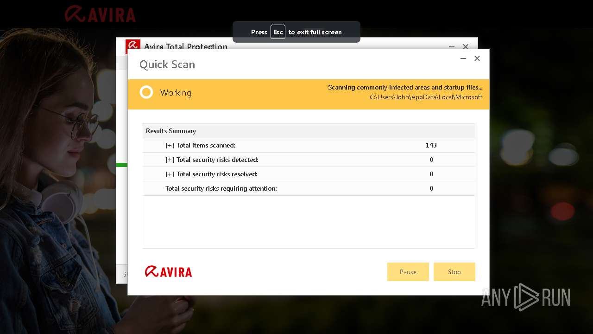Minimize the Quick Scan dialog
The height and width of the screenshot is (334, 593).
click(x=463, y=58)
